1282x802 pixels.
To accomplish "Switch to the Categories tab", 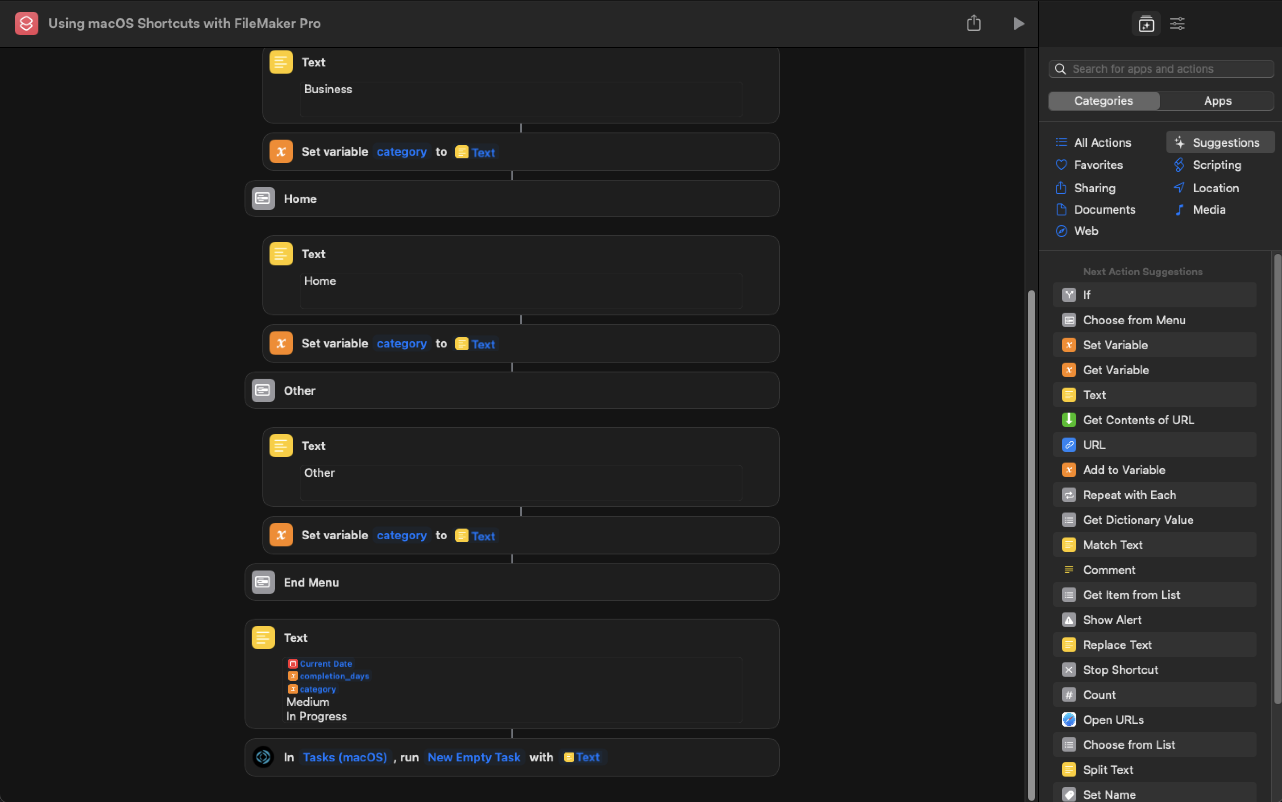I will coord(1103,101).
